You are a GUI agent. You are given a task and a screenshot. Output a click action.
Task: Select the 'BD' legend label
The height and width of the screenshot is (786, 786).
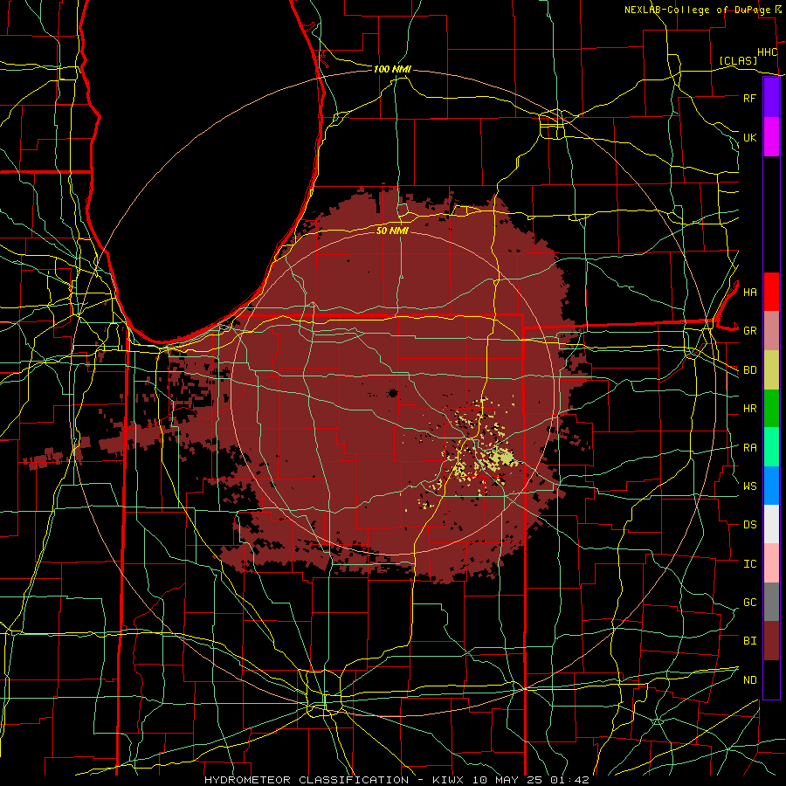[x=749, y=370]
